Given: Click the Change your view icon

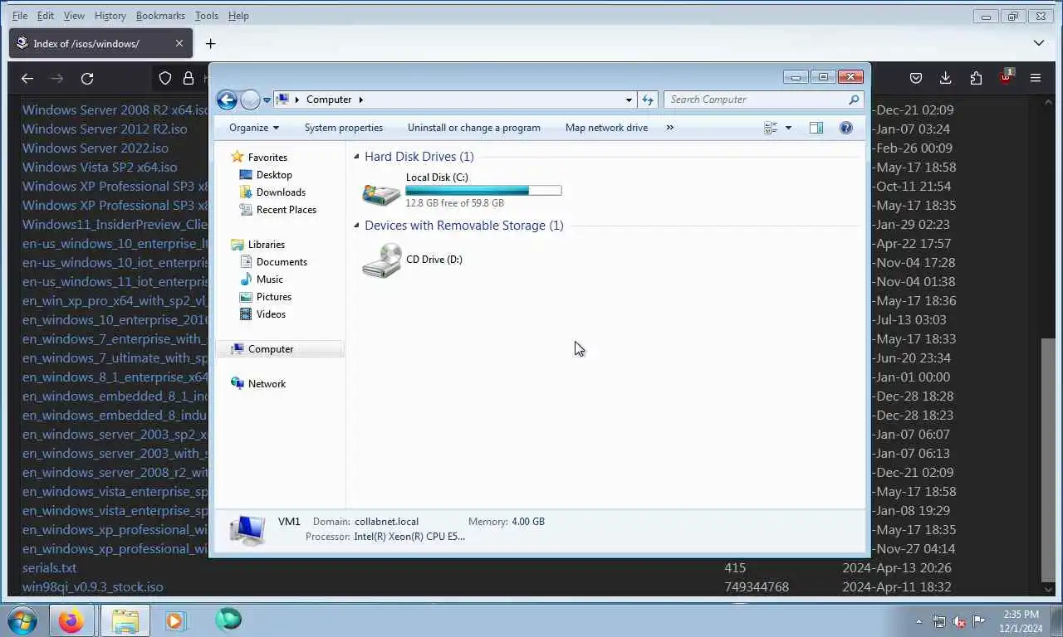Looking at the screenshot, I should click(x=771, y=128).
